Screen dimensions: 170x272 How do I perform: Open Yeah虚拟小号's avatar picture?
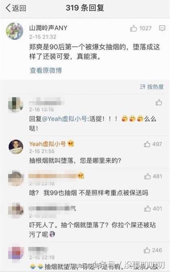16,147
